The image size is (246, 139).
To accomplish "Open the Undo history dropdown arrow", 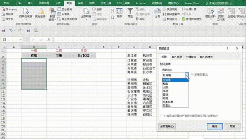I will (x=14, y=30).
